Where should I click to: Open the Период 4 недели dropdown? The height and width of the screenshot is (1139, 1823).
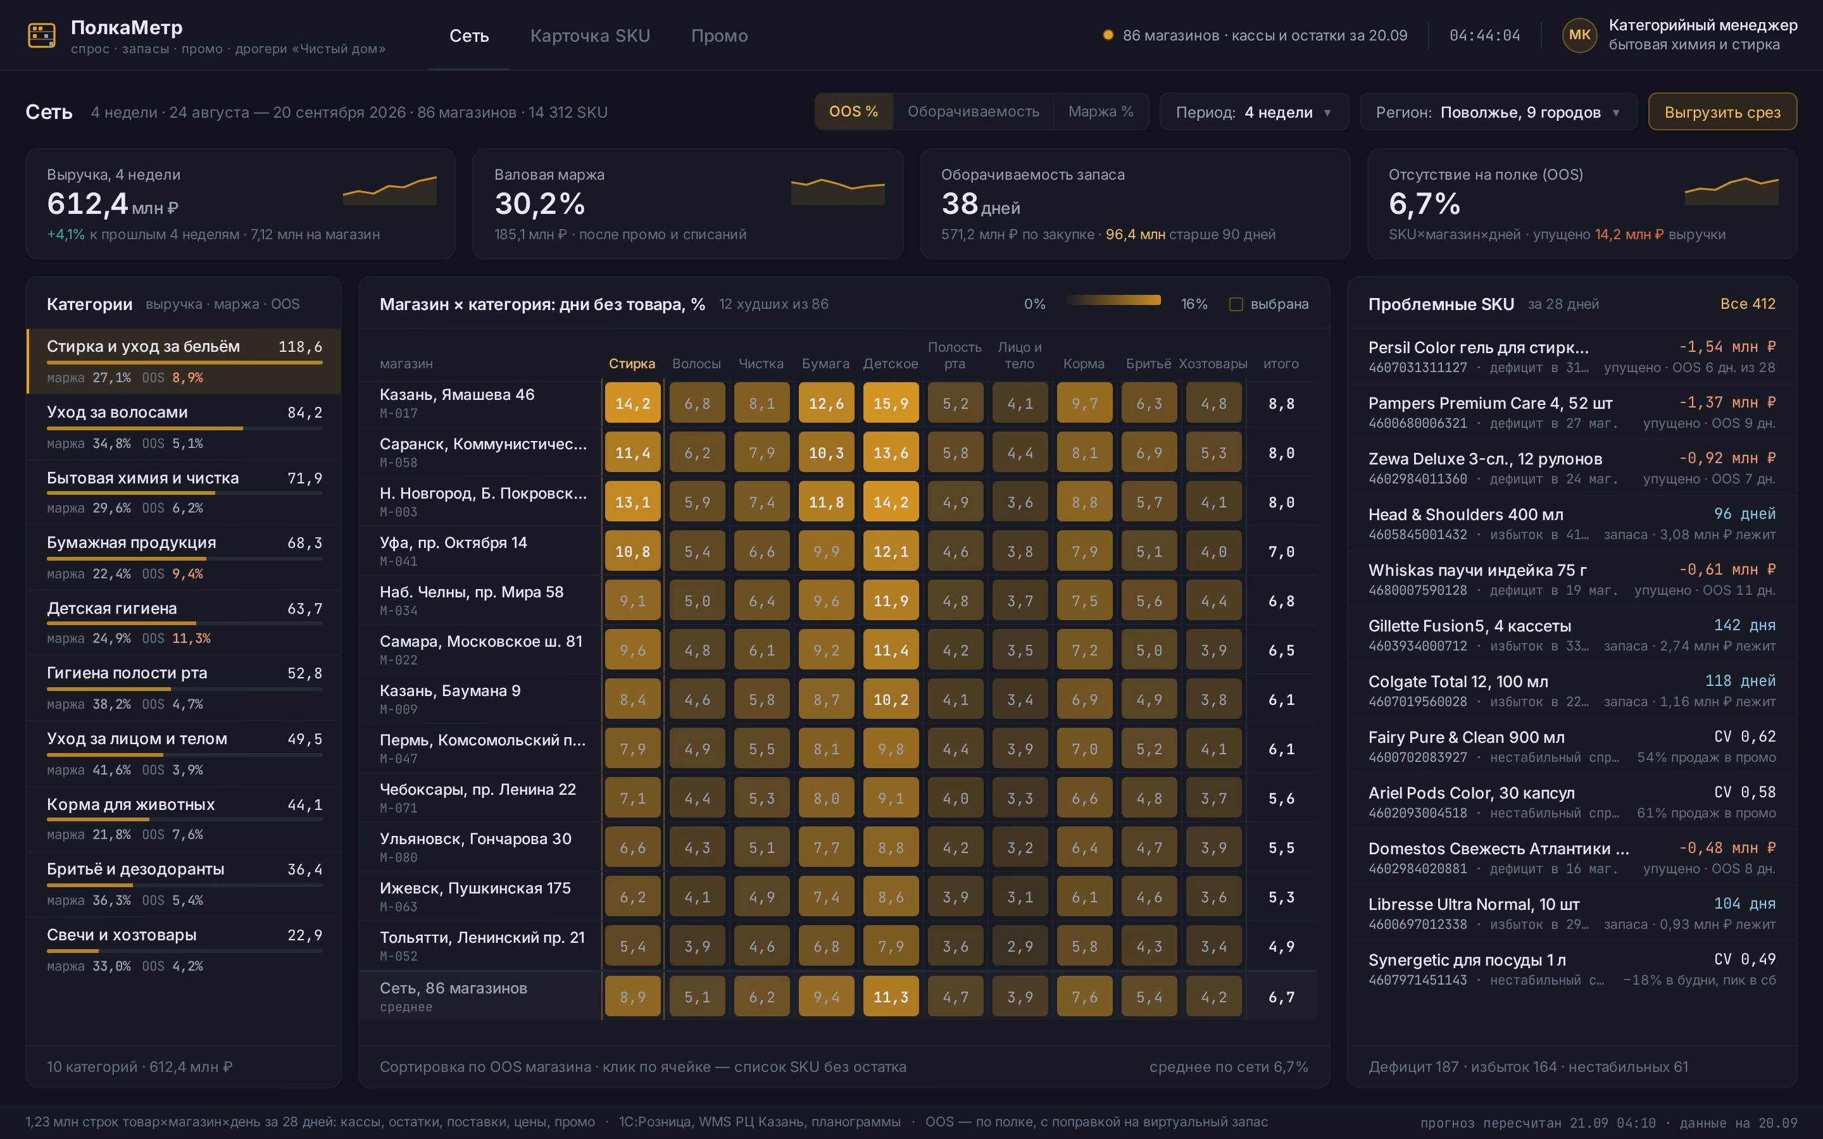(1253, 112)
